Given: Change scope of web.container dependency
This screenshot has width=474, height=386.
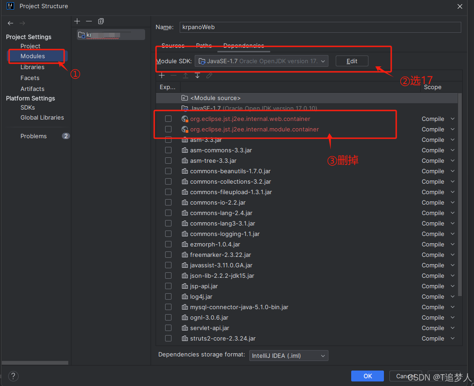Looking at the screenshot, I should pos(438,119).
